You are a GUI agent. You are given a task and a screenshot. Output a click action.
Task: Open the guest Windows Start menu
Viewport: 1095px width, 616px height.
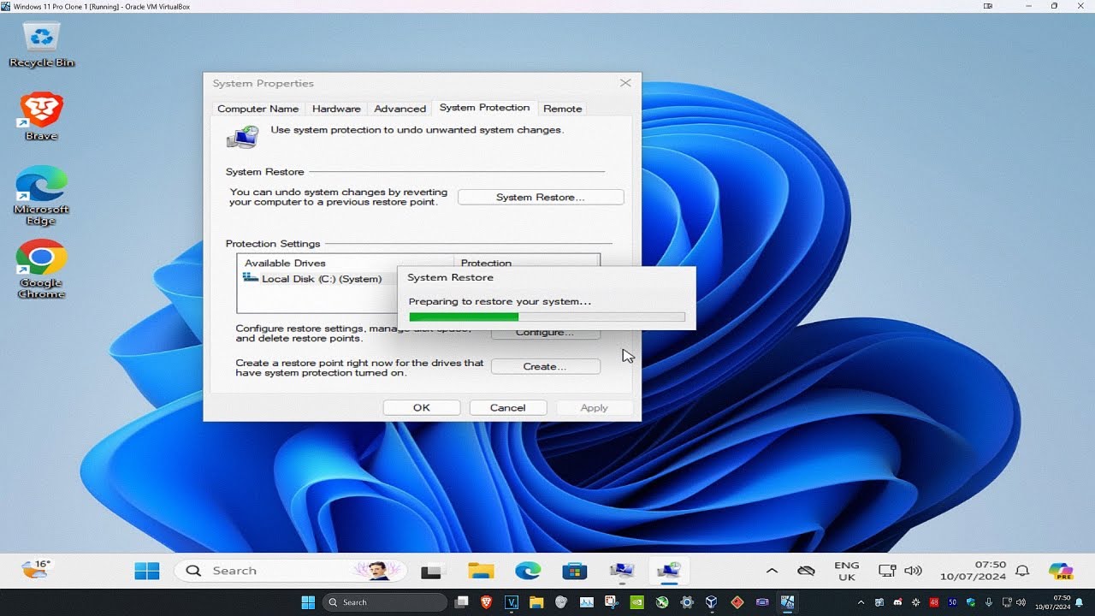147,571
